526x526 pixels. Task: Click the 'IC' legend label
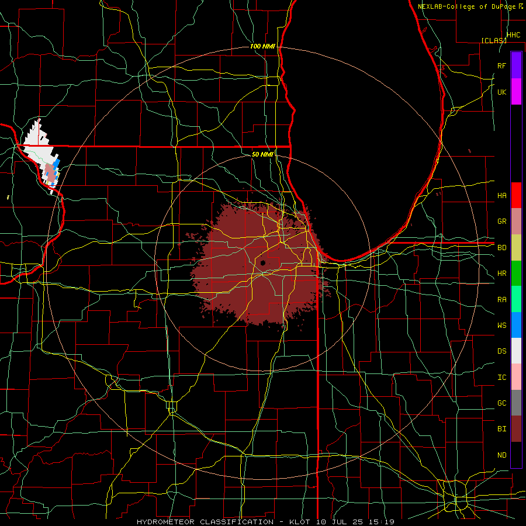click(x=501, y=378)
